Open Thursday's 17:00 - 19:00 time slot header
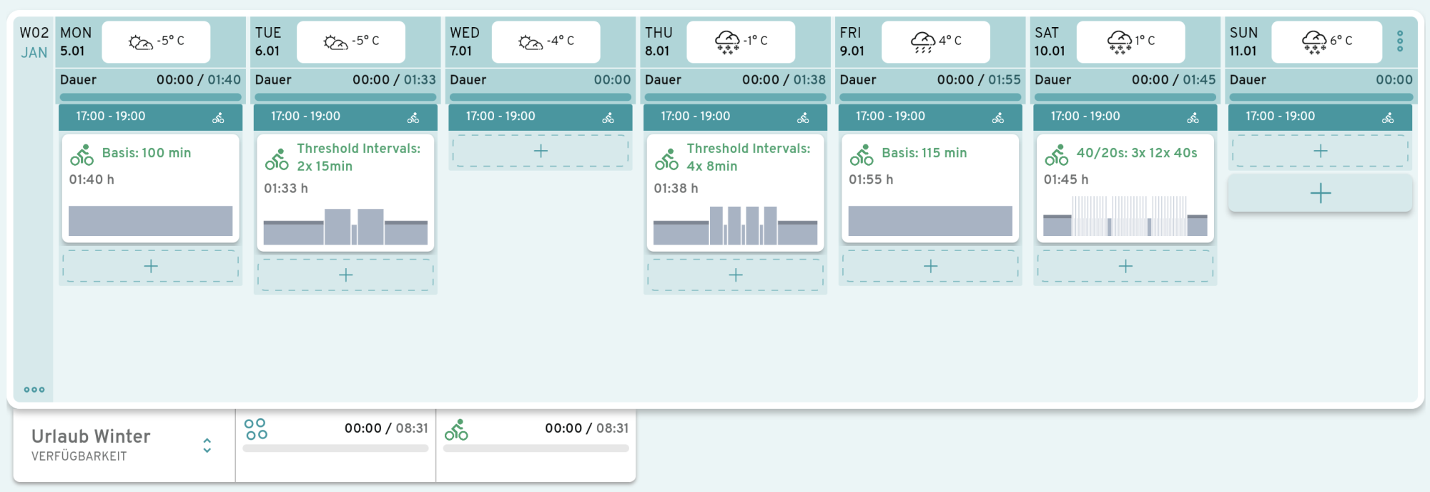 click(x=696, y=117)
